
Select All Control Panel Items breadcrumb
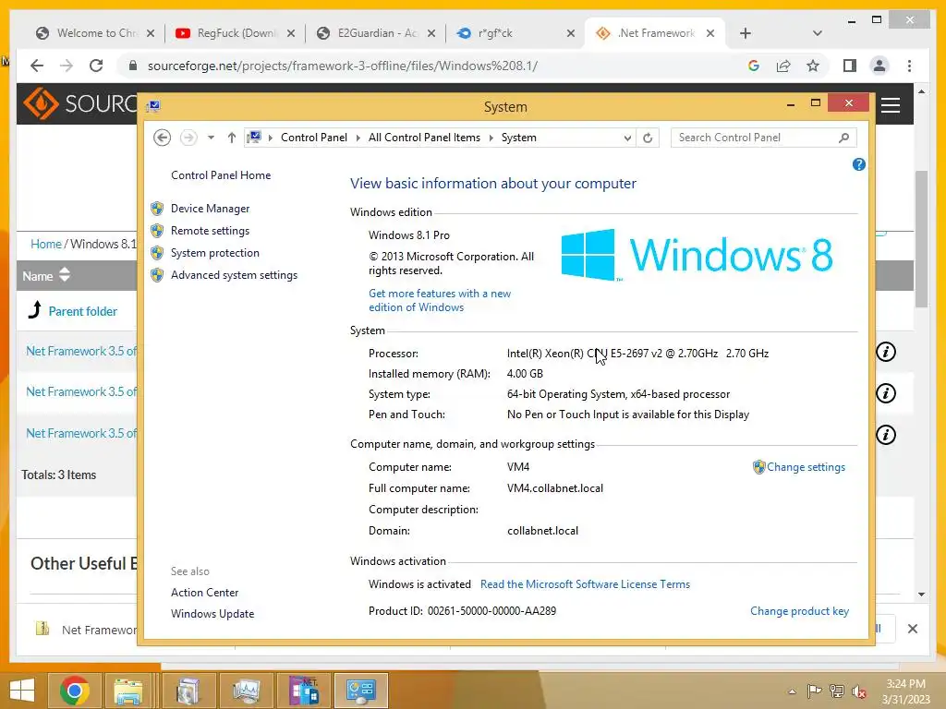pos(424,138)
